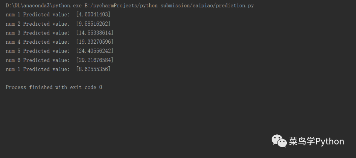Click the last 'num 1 Predicted value:' label
The width and height of the screenshot is (356, 158).
[x=38, y=69]
